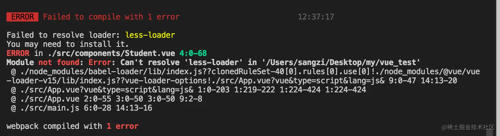
Task: Click the 'You may need to install it.' line
Action: 67,44
